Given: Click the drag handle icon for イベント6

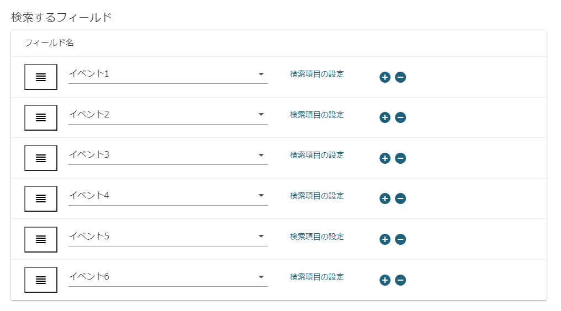Looking at the screenshot, I should (41, 280).
